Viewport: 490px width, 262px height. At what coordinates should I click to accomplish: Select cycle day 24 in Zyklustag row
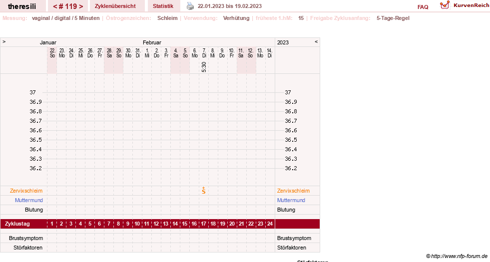270,224
